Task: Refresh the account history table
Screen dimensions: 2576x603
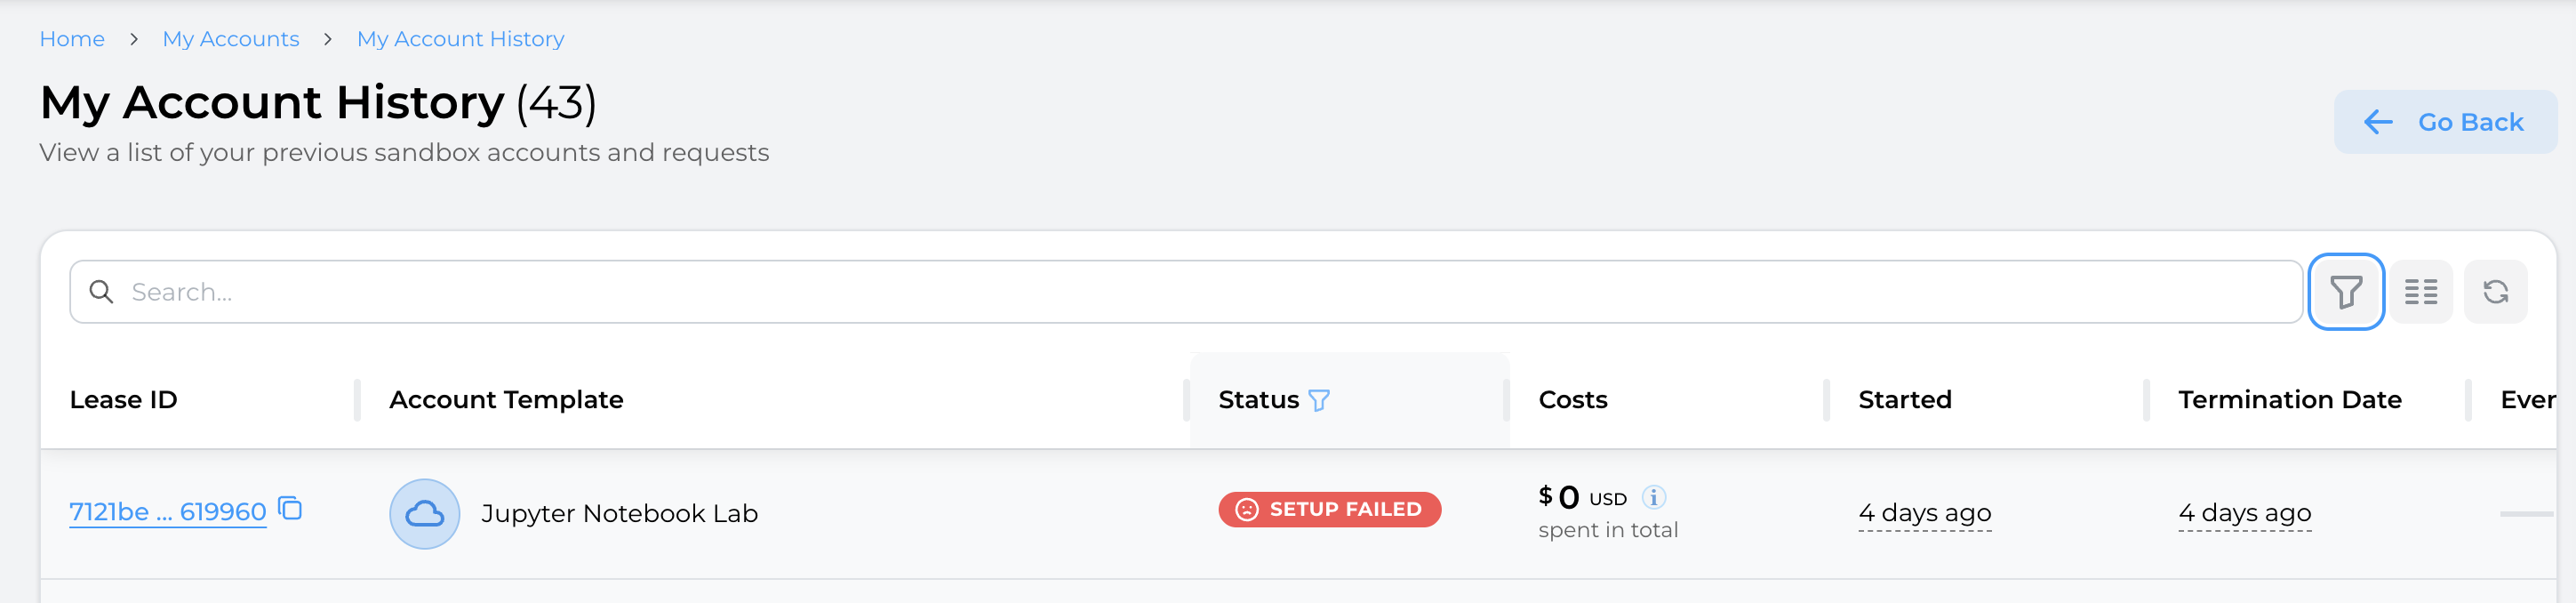Action: 2495,292
